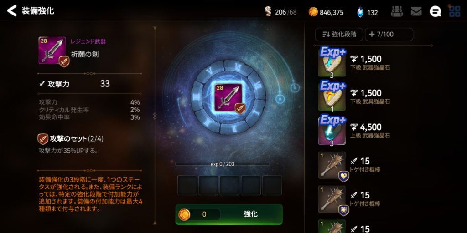Open the mail envelope icon
Viewport: 467px width, 233px height.
point(416,11)
